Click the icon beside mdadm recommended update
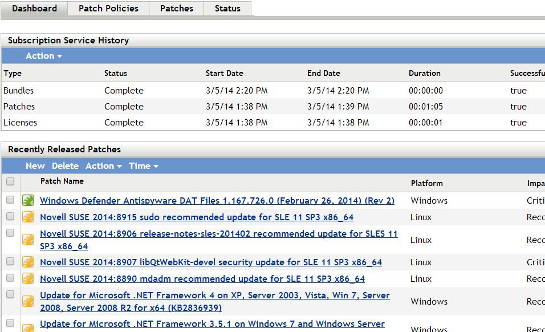The width and height of the screenshot is (545, 332). point(28,278)
